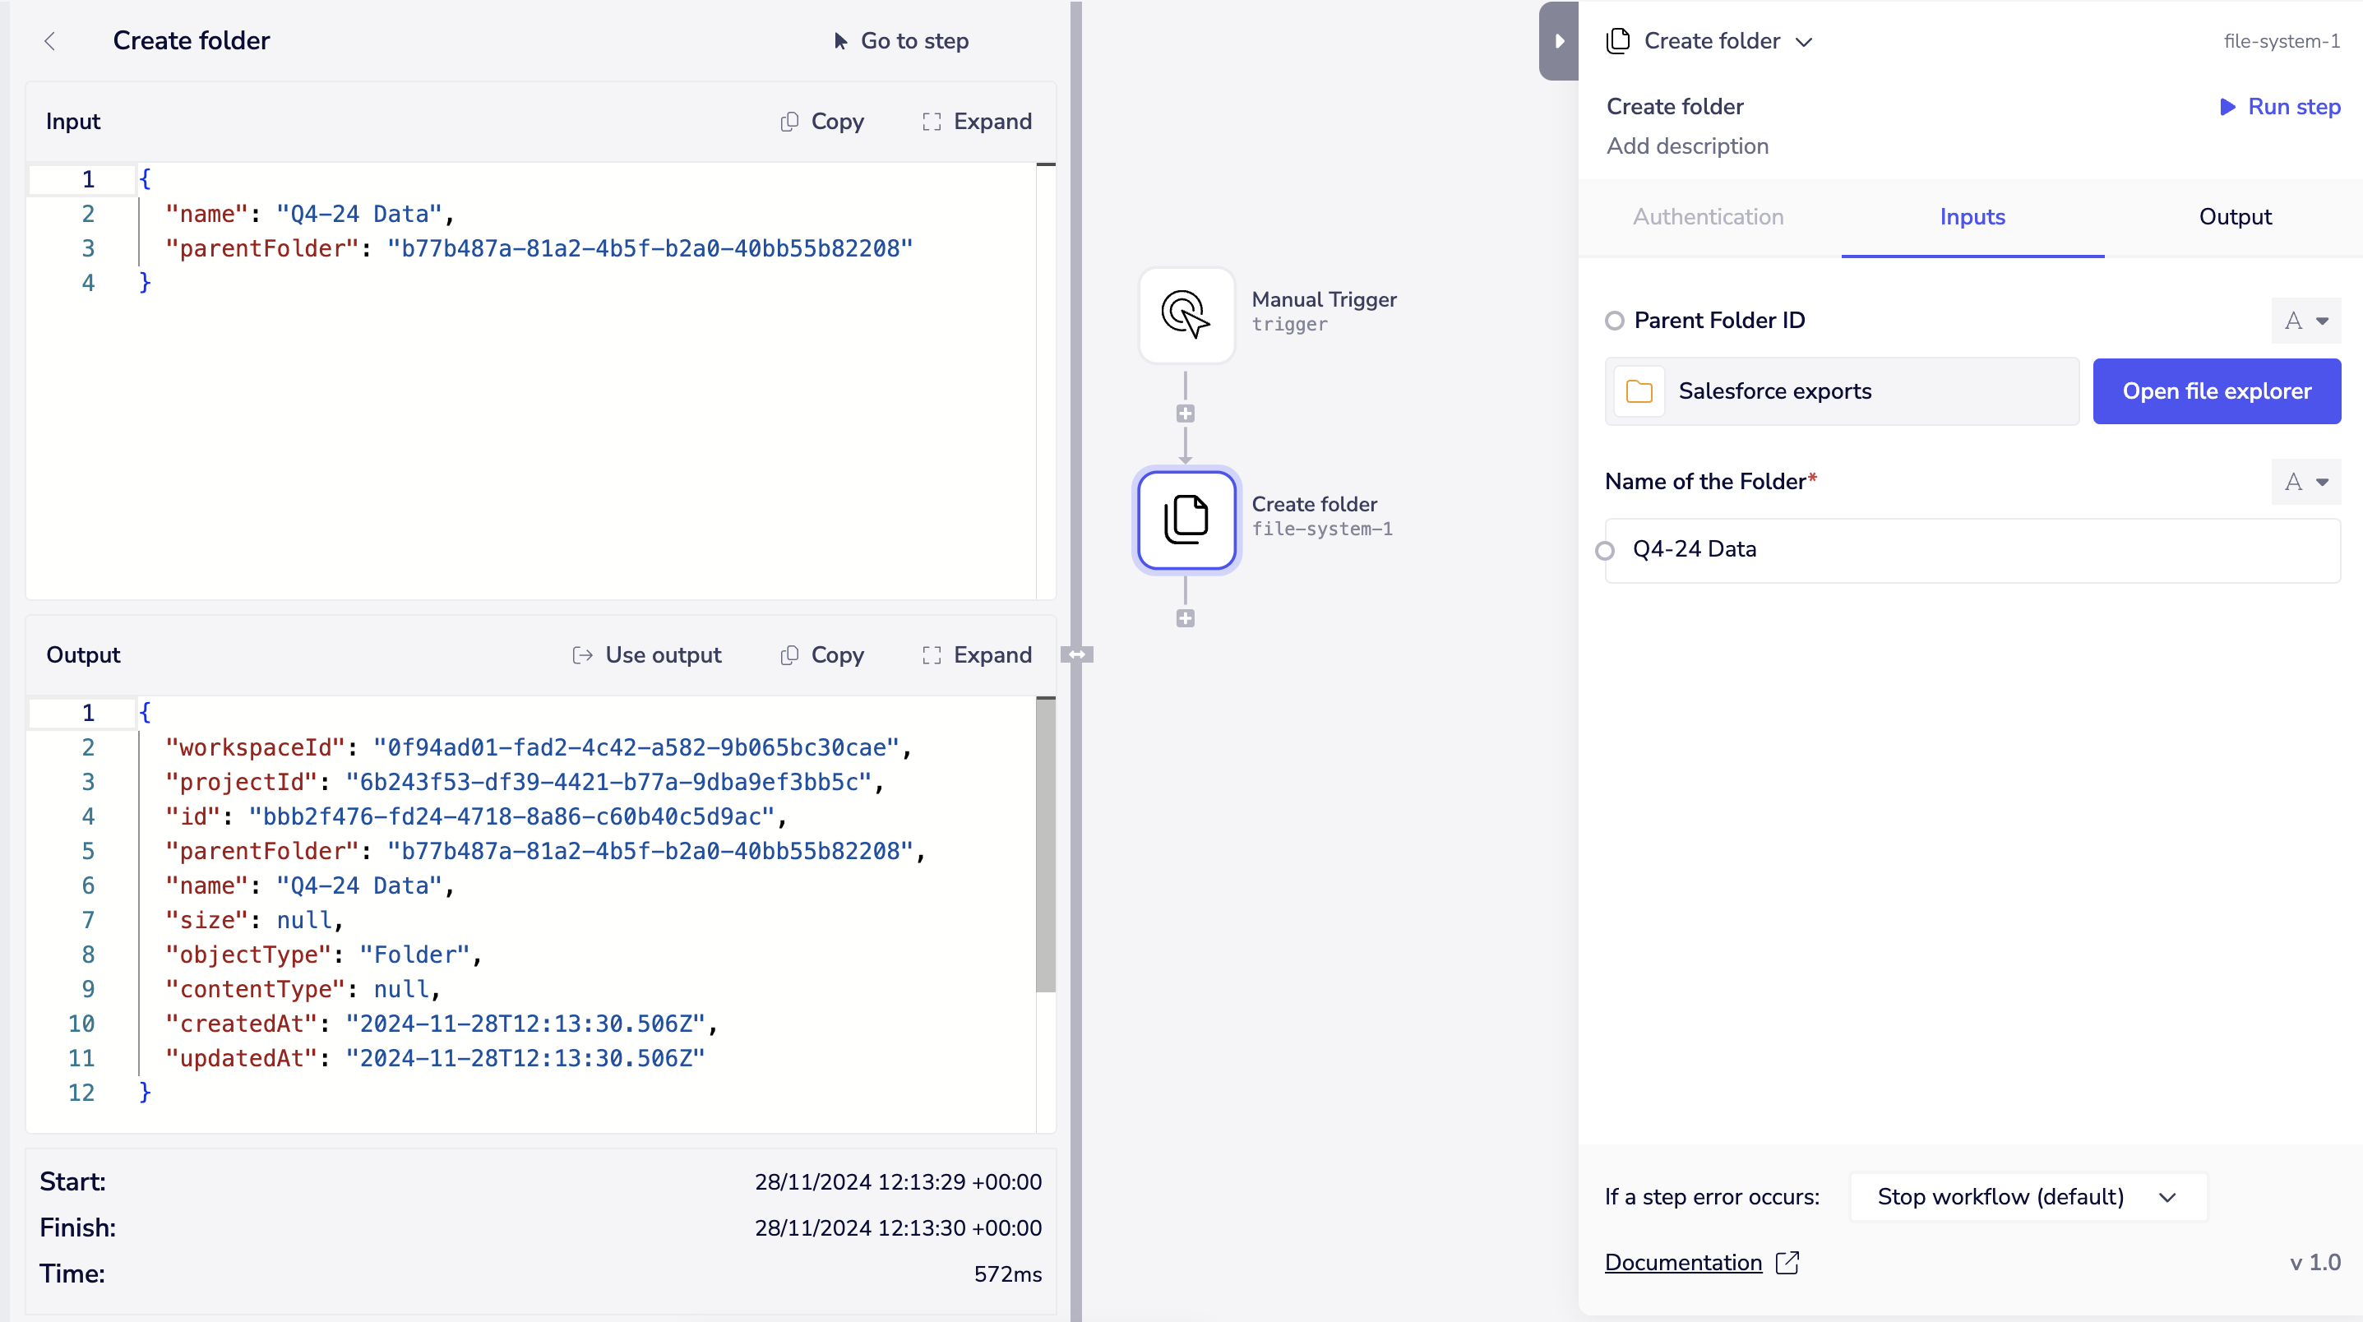Click the folder icon beside Salesforce exports

[1639, 391]
